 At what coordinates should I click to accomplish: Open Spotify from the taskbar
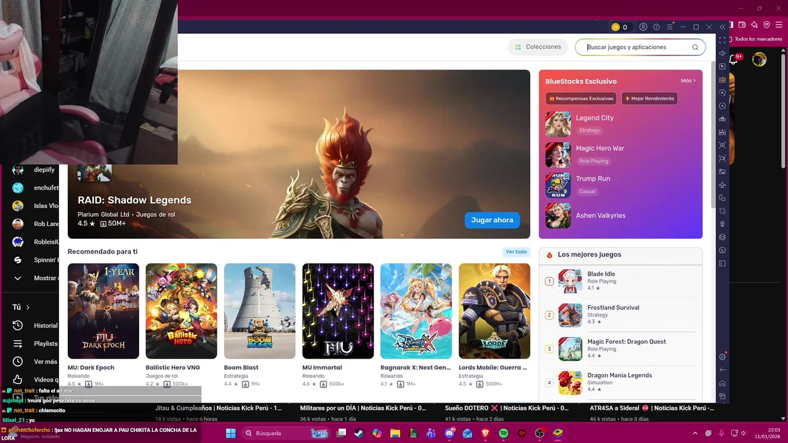(x=503, y=433)
